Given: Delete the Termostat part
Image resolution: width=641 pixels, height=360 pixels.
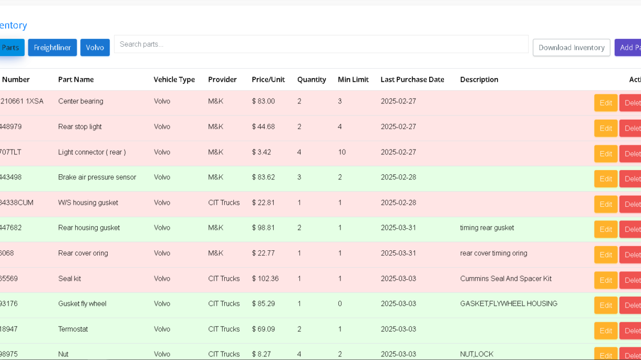Looking at the screenshot, I should [x=630, y=331].
